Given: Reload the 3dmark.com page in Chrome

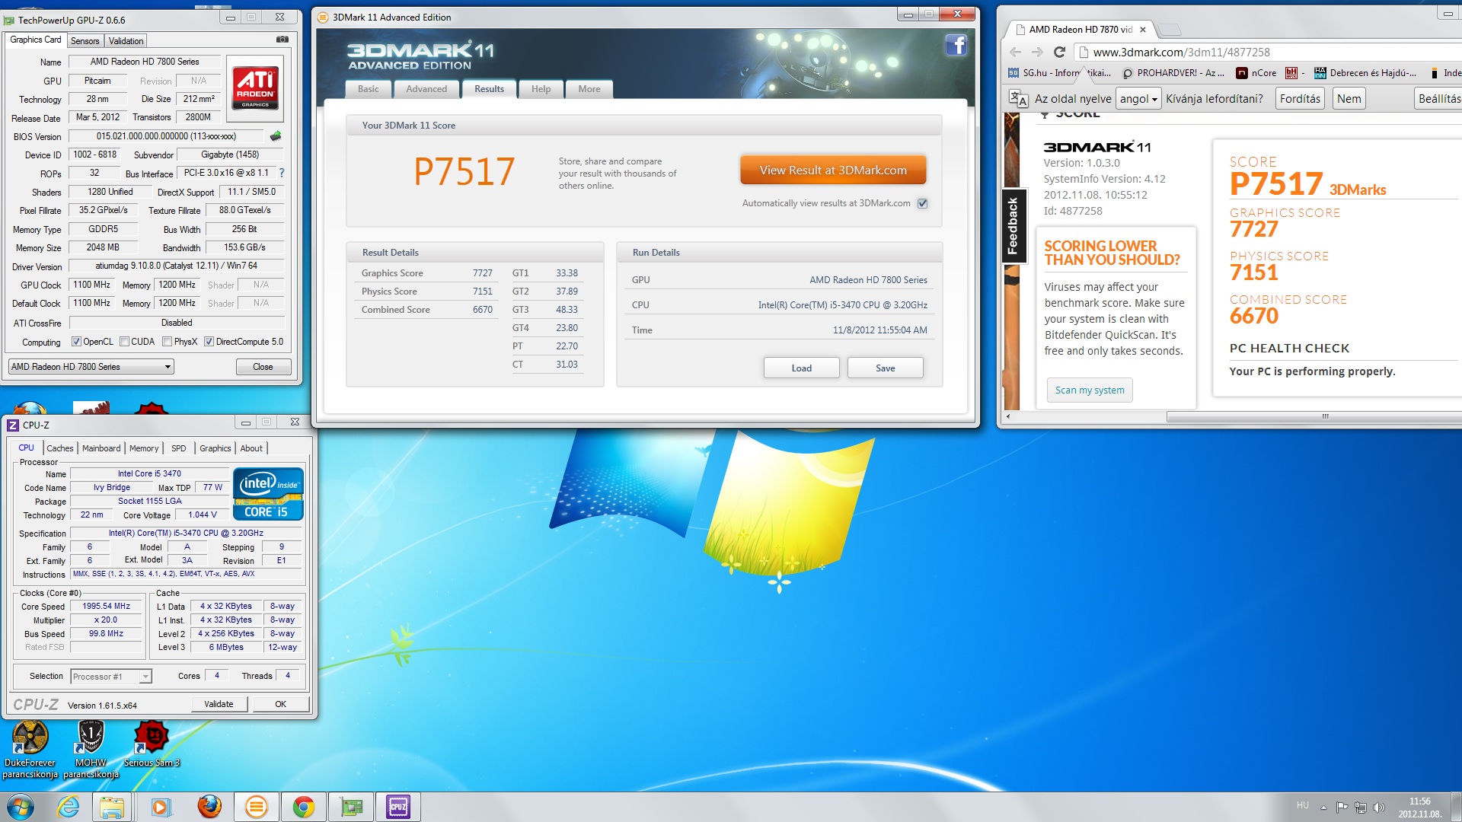Looking at the screenshot, I should [1059, 52].
